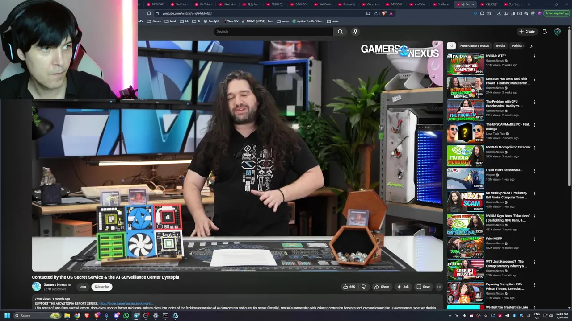
Task: Open options menu for NVIDIA: WTF? video
Action: (534, 57)
